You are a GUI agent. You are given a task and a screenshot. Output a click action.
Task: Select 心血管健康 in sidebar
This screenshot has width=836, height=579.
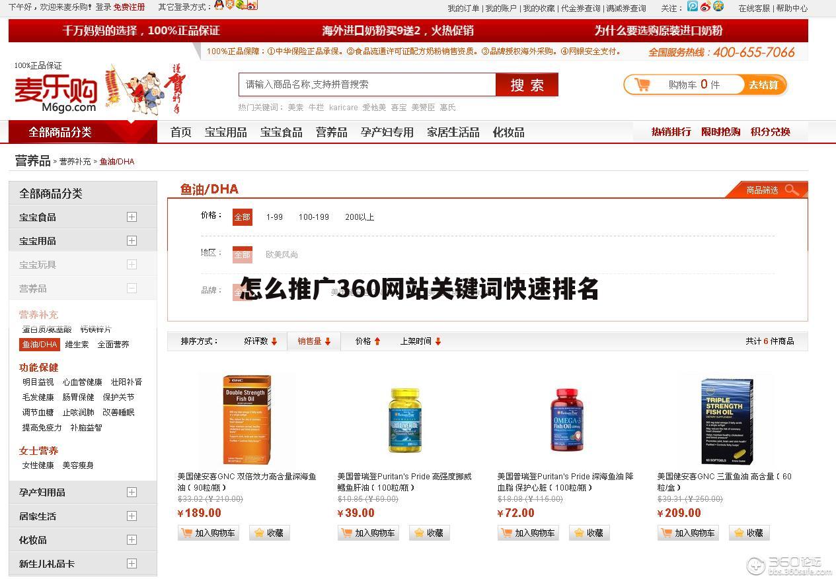pyautogui.click(x=83, y=382)
